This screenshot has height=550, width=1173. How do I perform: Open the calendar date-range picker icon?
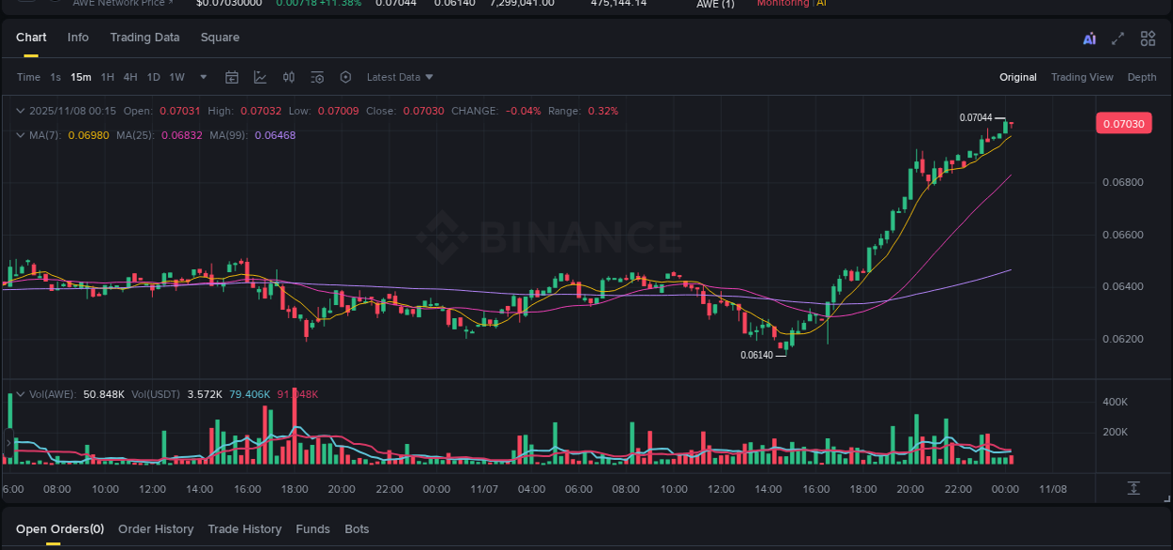coord(232,77)
